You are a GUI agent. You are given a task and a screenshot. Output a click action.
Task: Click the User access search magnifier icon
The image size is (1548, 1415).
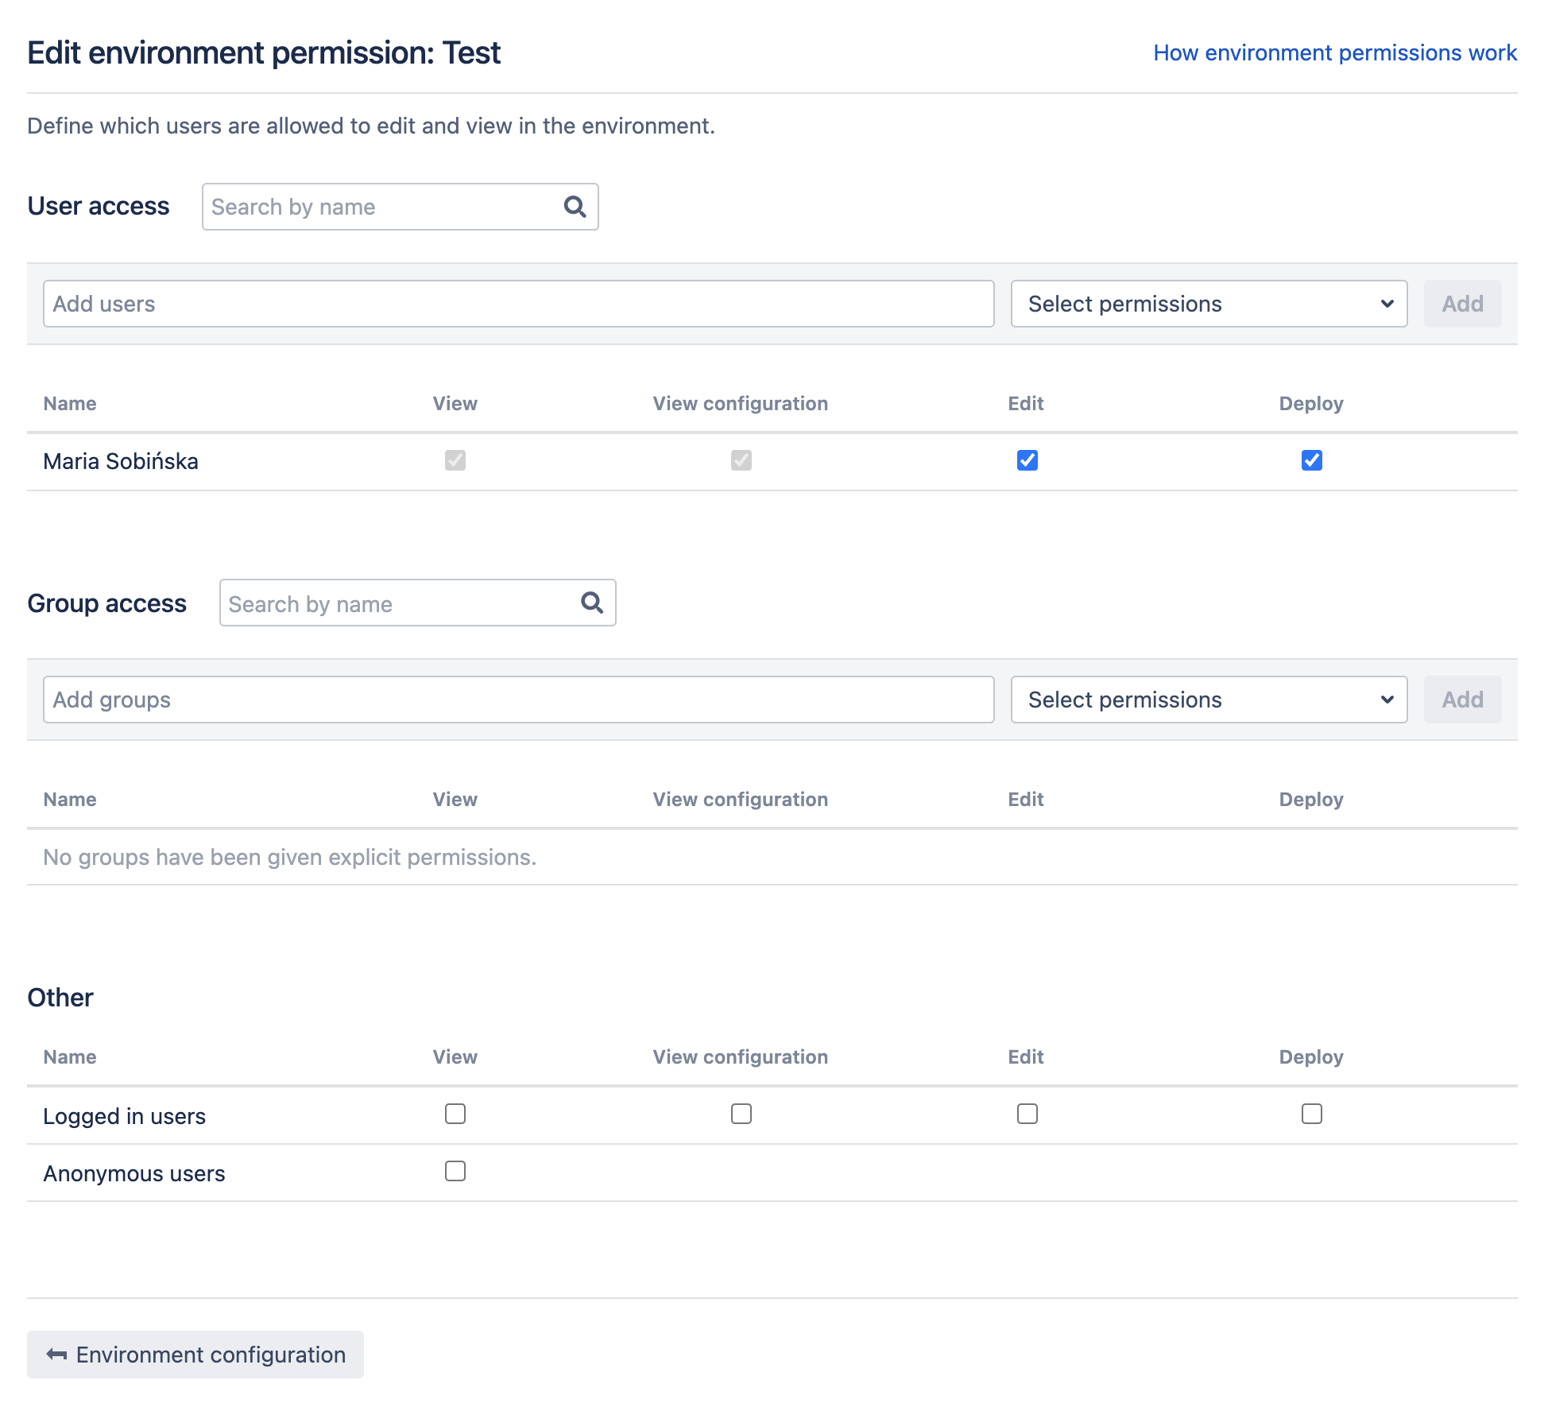pyautogui.click(x=575, y=207)
